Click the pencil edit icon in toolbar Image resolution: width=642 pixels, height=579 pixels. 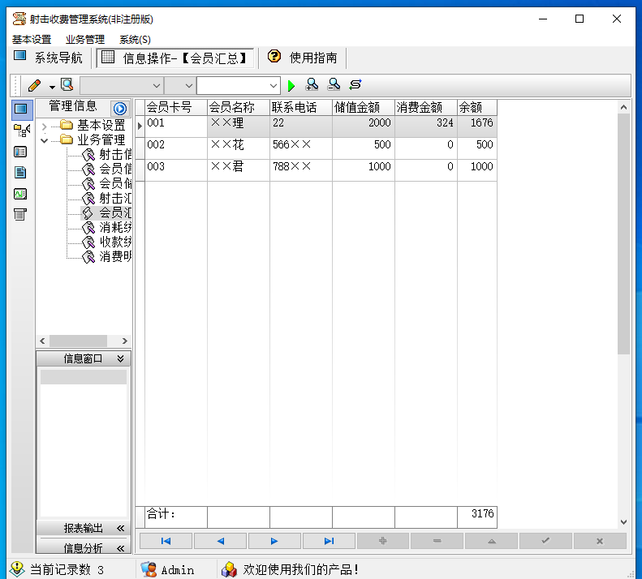tap(34, 85)
